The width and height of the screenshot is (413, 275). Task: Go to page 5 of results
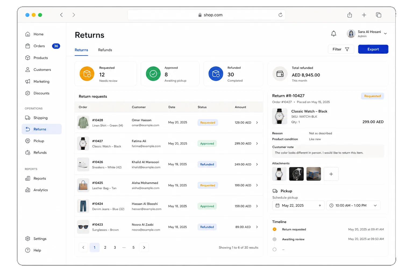click(133, 247)
